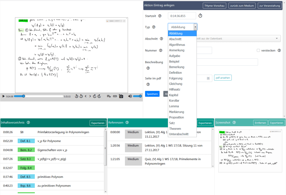Mute the video via speaker icon

click(130, 97)
